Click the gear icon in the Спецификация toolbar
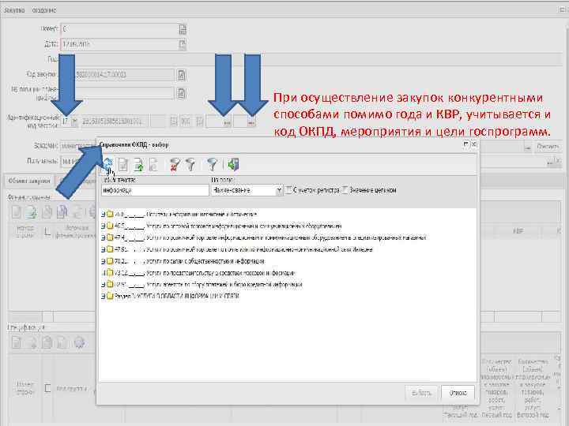 [80, 342]
